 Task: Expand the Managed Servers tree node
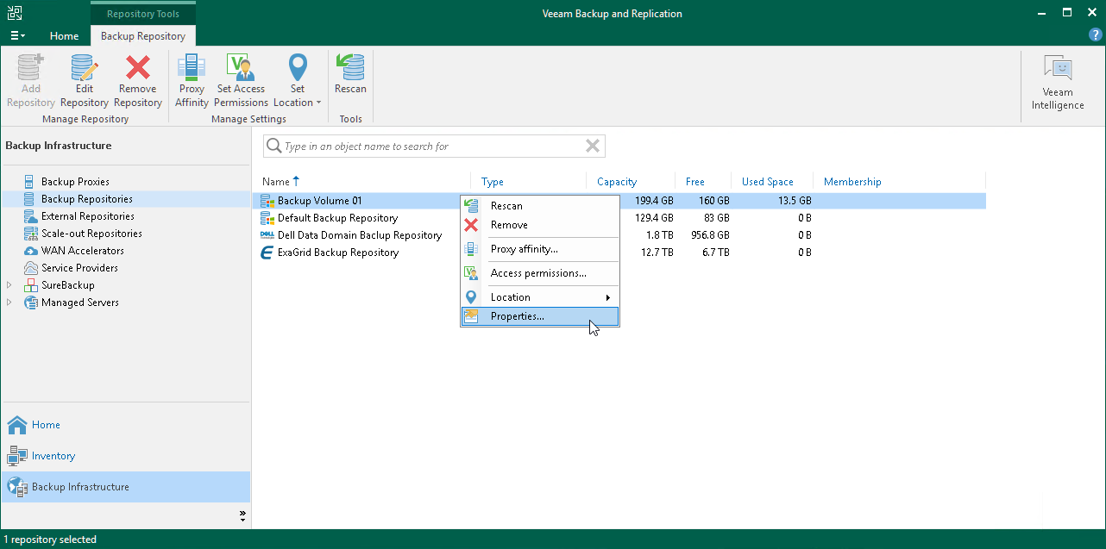click(x=9, y=303)
